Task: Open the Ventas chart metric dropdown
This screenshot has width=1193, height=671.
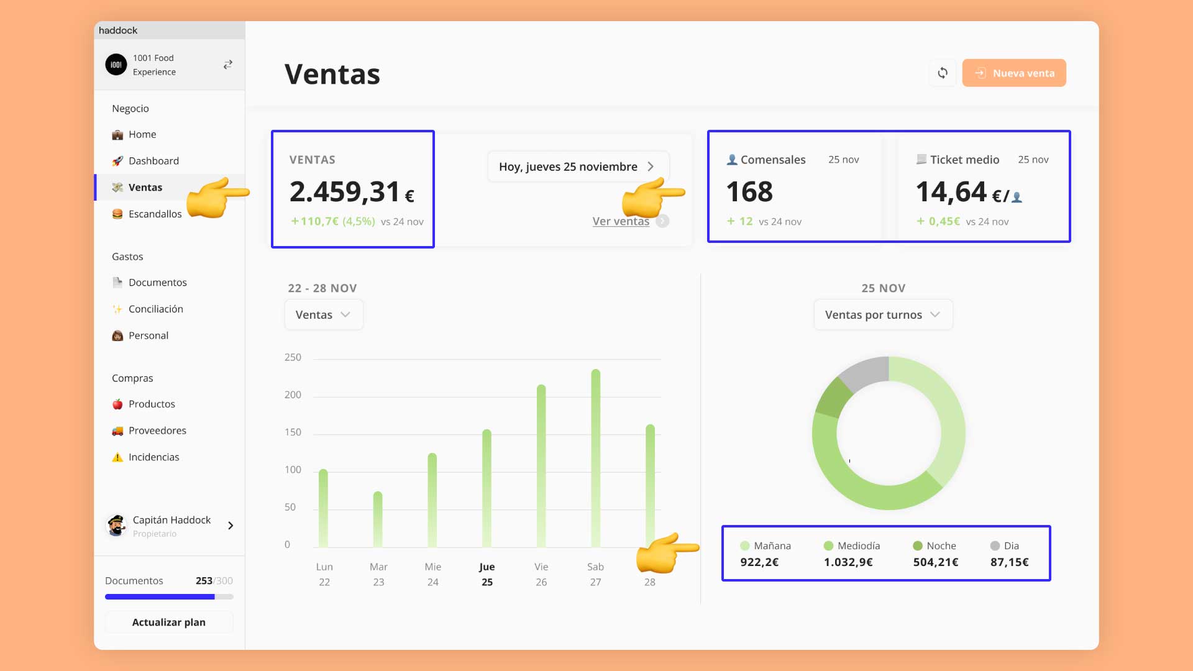Action: (x=323, y=315)
